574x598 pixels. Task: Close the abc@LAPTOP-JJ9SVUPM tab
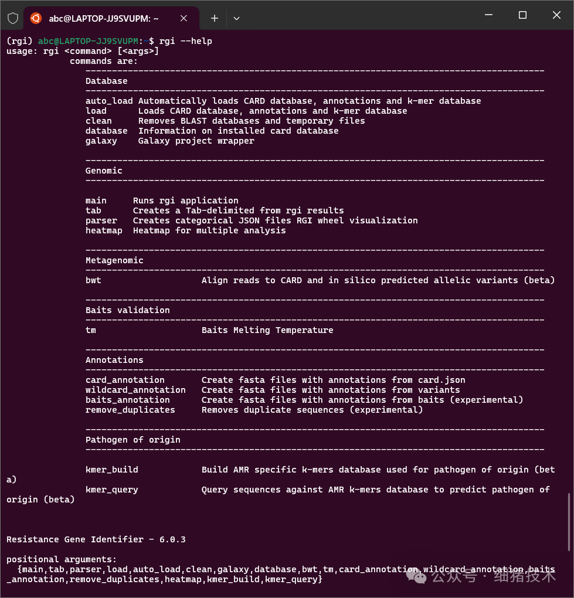(x=184, y=18)
